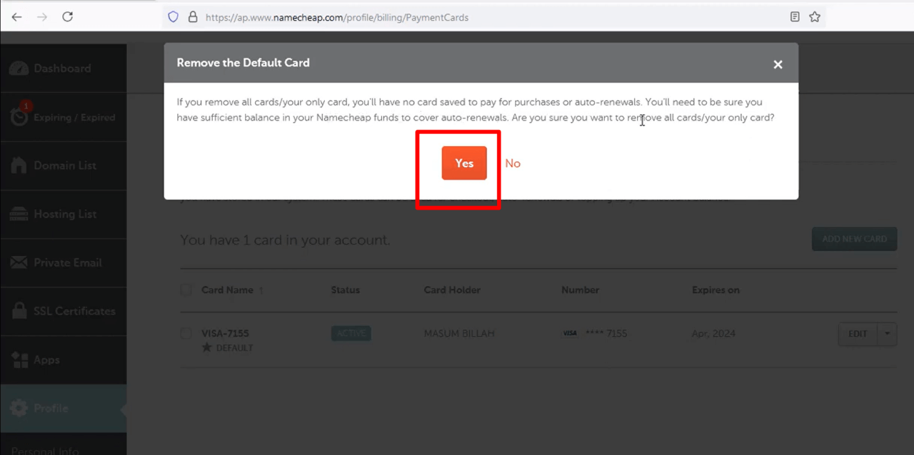Click the browser back arrow
The height and width of the screenshot is (455, 914).
pyautogui.click(x=17, y=17)
